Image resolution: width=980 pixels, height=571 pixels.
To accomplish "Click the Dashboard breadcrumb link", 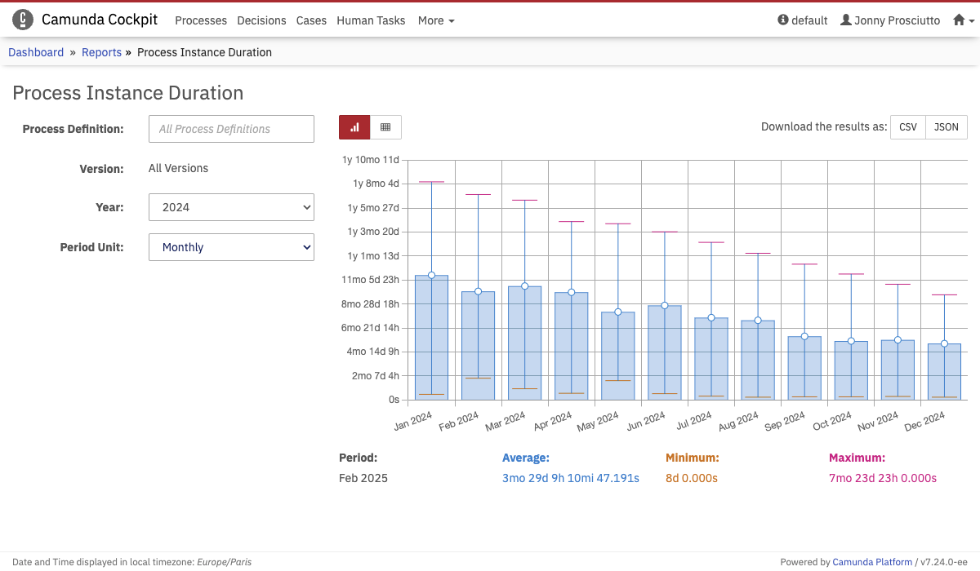I will click(x=36, y=52).
